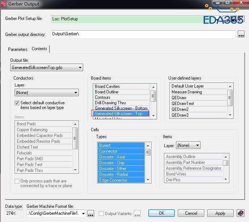Click down arrow of User-defined layers list
Viewport: 249px width, 222px height.
tap(230, 115)
